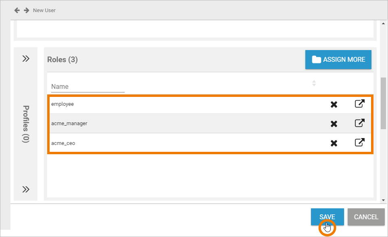This screenshot has height=237, width=388.
Task: Cancel the new user form
Action: pos(366,217)
